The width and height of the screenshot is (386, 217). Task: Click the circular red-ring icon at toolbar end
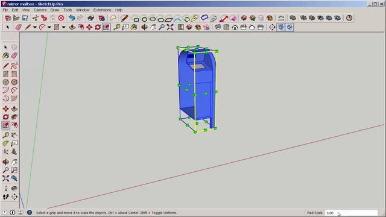click(x=349, y=18)
